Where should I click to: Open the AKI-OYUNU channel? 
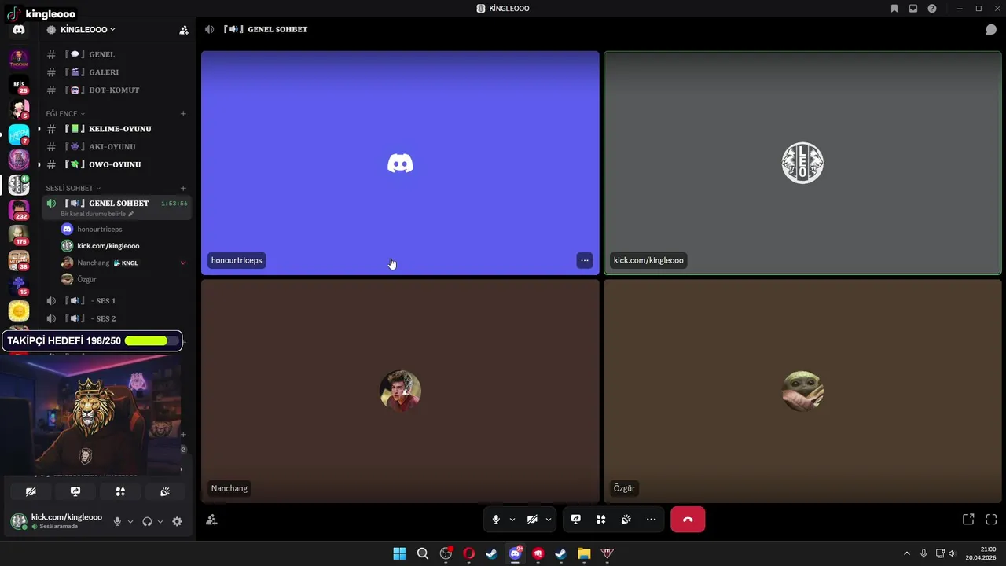pos(116,147)
